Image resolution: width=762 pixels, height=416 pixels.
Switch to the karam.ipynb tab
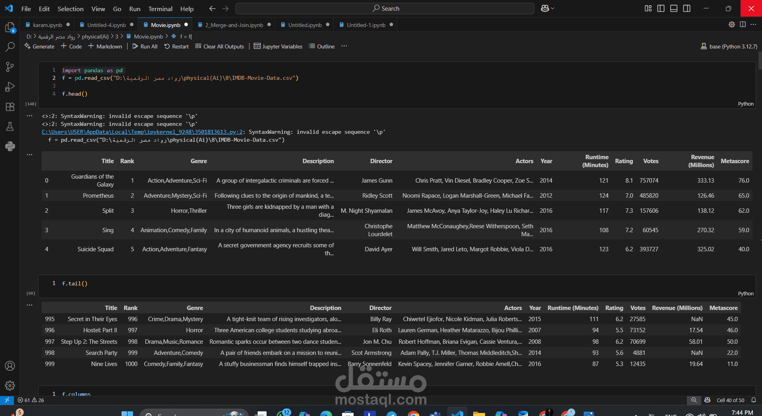[47, 25]
